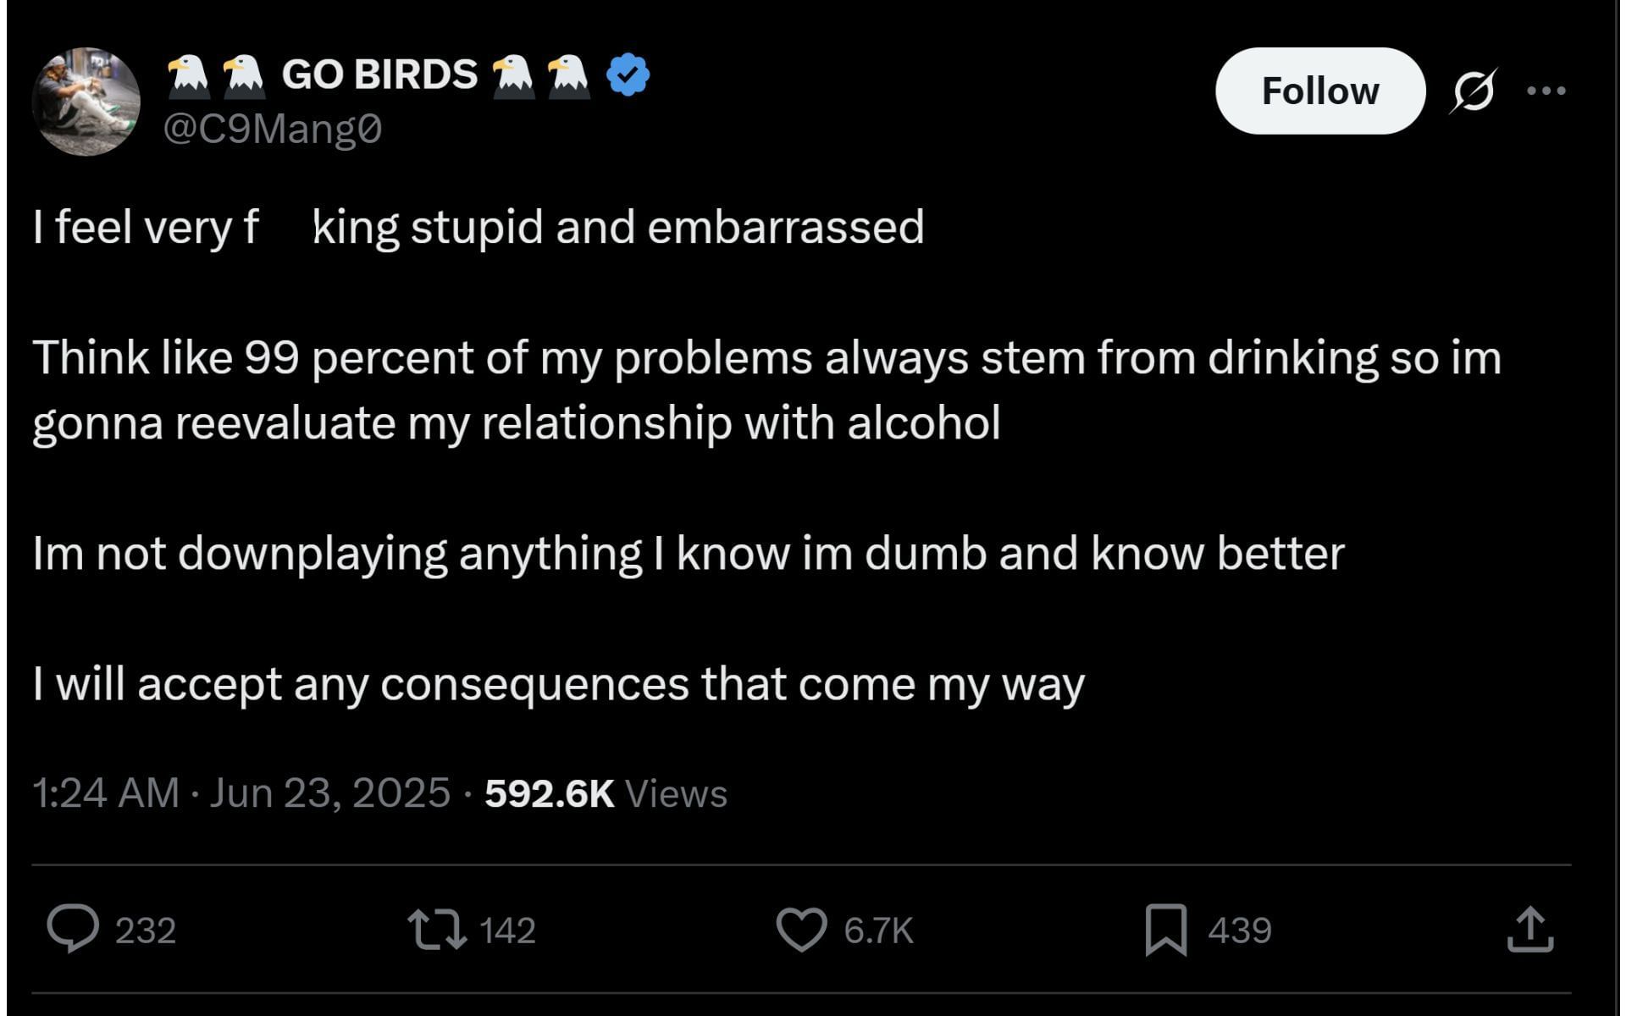Click the reply speech bubble icon

(x=73, y=929)
